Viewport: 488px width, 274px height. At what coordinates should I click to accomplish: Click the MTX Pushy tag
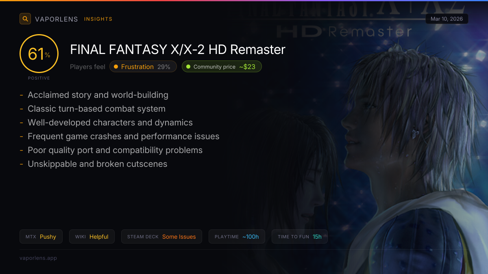point(41,237)
